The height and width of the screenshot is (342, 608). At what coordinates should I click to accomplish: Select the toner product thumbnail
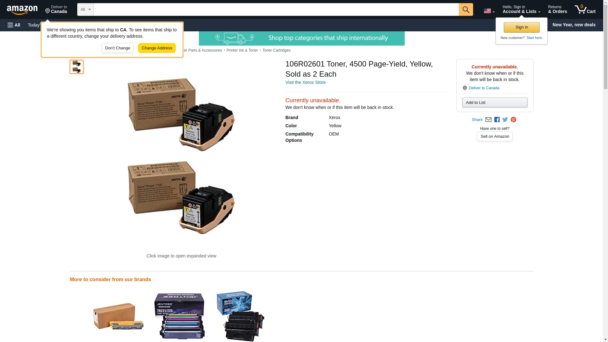pyautogui.click(x=77, y=67)
